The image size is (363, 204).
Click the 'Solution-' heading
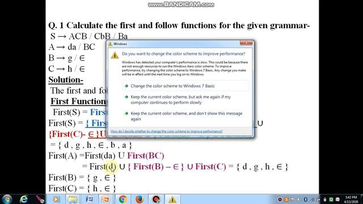pyautogui.click(x=66, y=80)
